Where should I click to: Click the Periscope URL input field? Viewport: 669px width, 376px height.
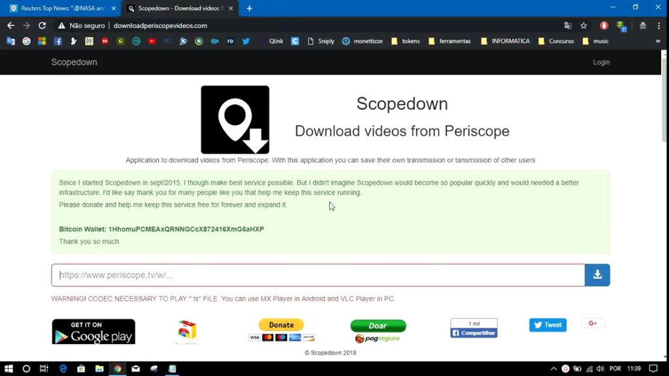click(x=318, y=275)
